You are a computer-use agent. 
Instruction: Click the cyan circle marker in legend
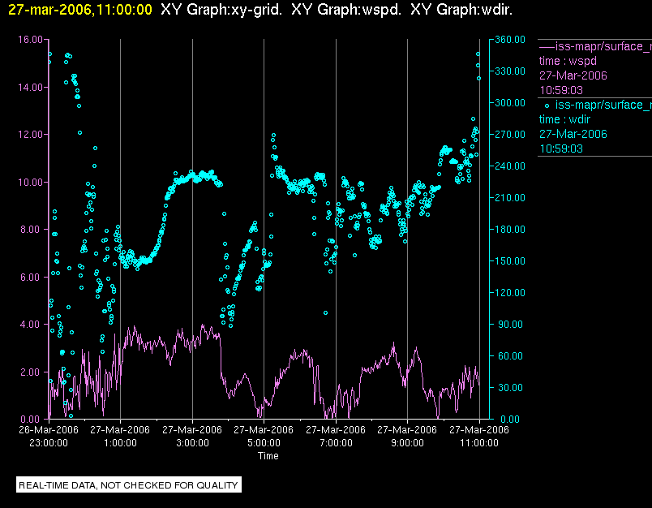(x=547, y=105)
